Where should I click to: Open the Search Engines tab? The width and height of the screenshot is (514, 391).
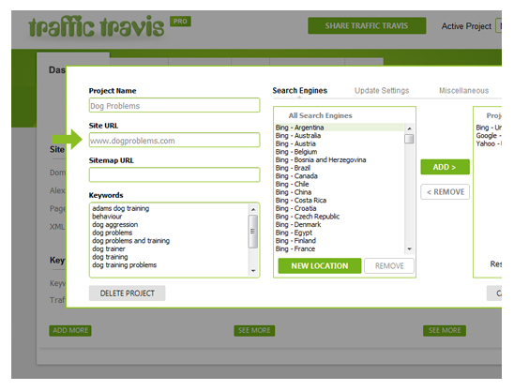[299, 90]
